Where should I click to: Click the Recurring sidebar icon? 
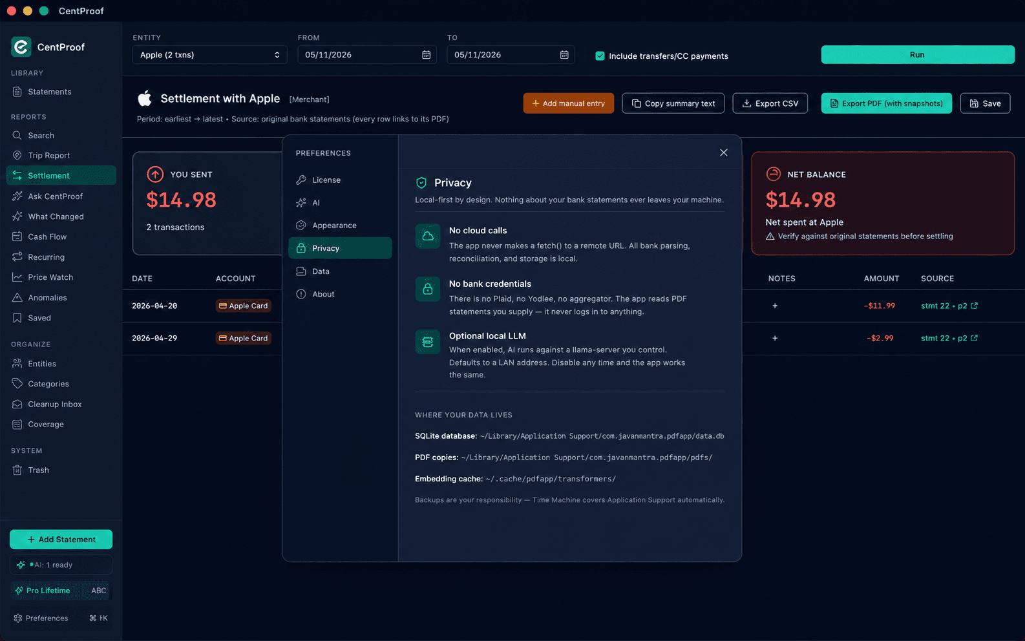click(x=17, y=257)
